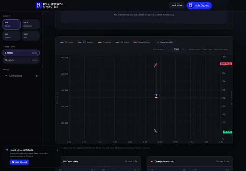Click Join Discord in the beta notice

pyautogui.click(x=19, y=162)
